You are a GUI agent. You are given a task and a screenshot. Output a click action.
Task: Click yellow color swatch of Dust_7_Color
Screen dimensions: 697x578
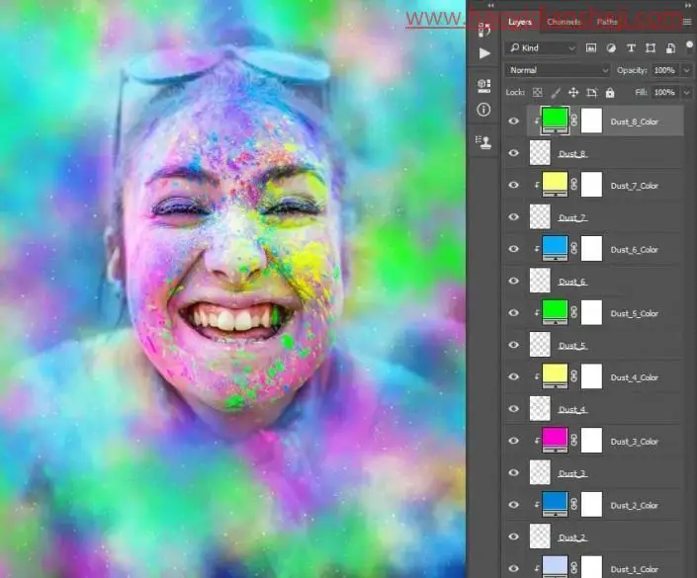coord(555,185)
